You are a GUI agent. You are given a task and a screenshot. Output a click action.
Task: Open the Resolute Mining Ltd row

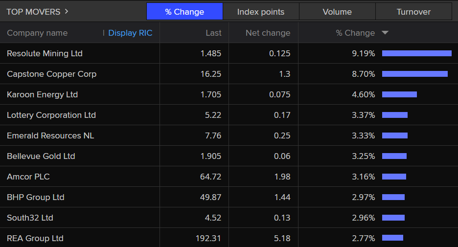(x=45, y=53)
